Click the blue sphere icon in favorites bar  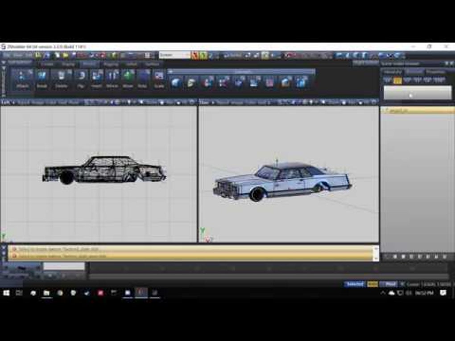coord(177,82)
